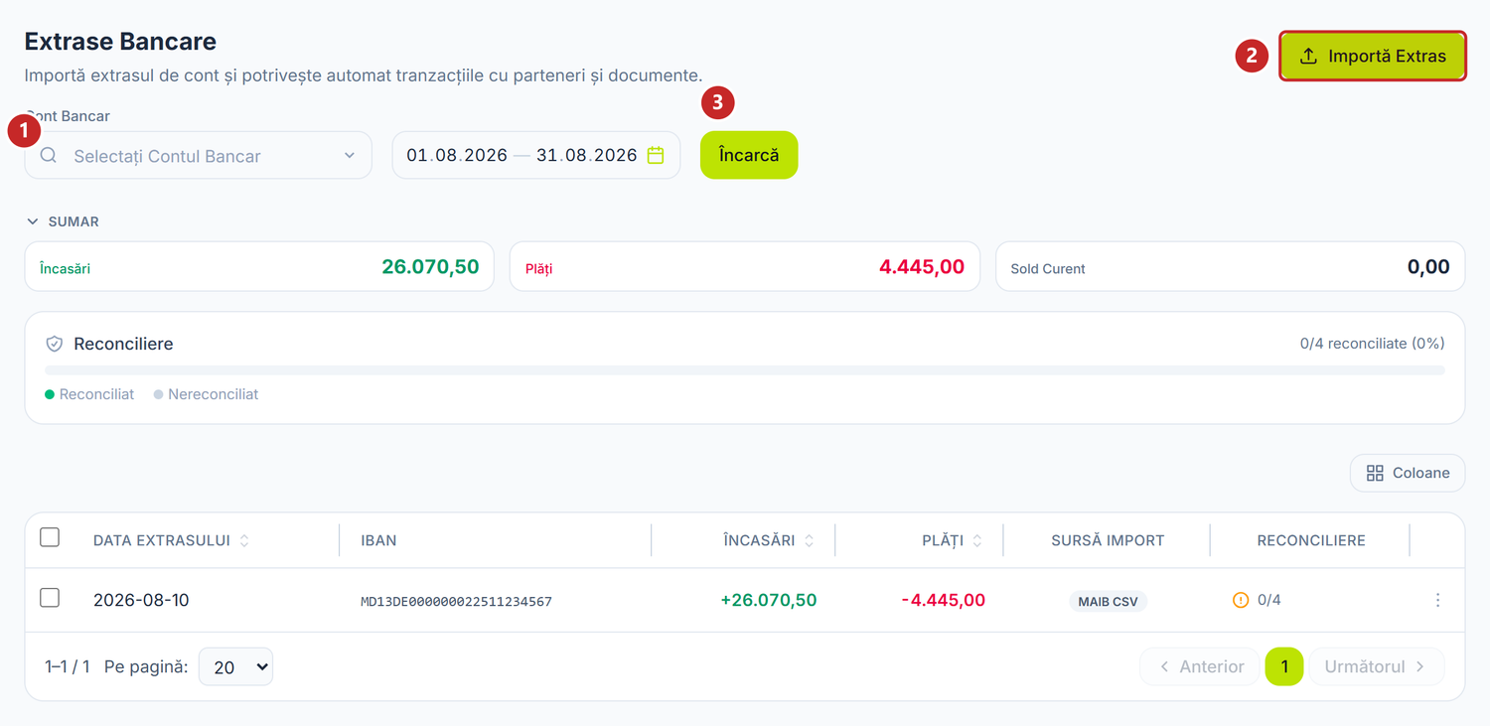Click the Reconciliat legend label
Image resolution: width=1490 pixels, height=726 pixels.
(x=96, y=394)
